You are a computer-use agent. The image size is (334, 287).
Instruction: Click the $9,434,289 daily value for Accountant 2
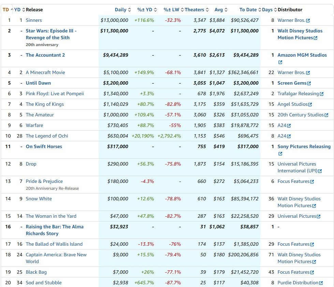pyautogui.click(x=116, y=55)
